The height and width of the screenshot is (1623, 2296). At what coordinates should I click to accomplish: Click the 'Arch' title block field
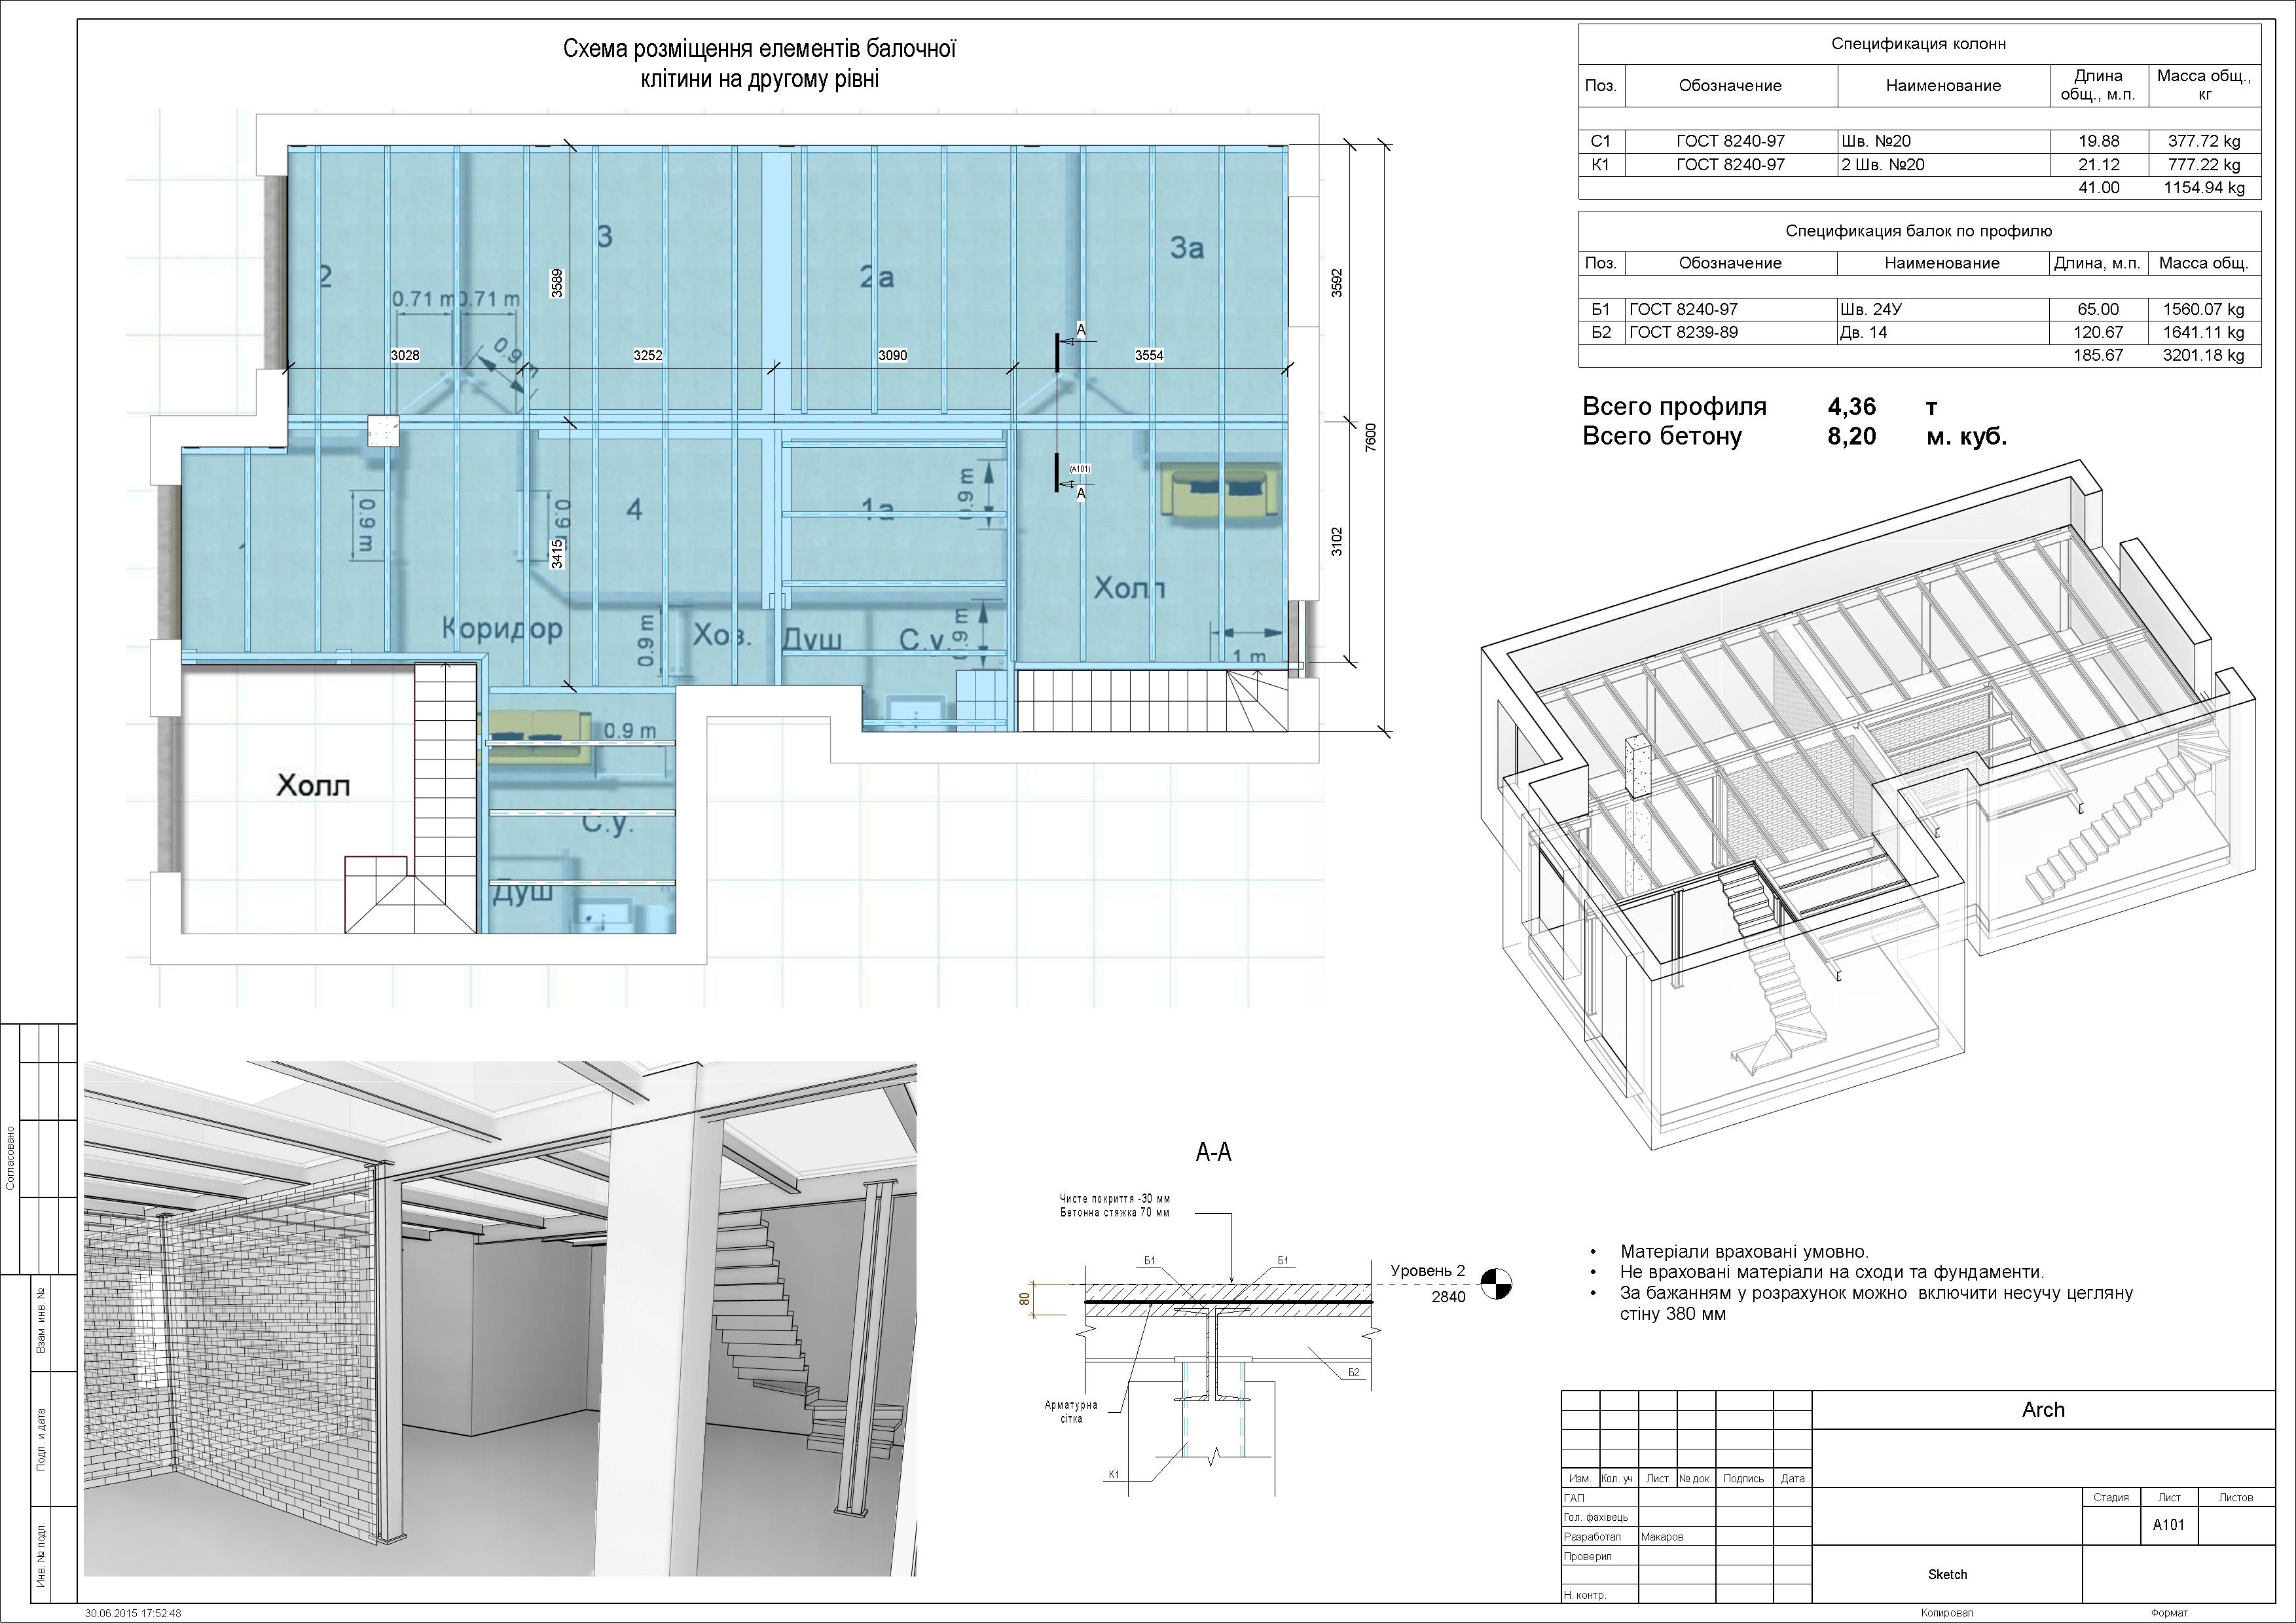coord(2043,1409)
